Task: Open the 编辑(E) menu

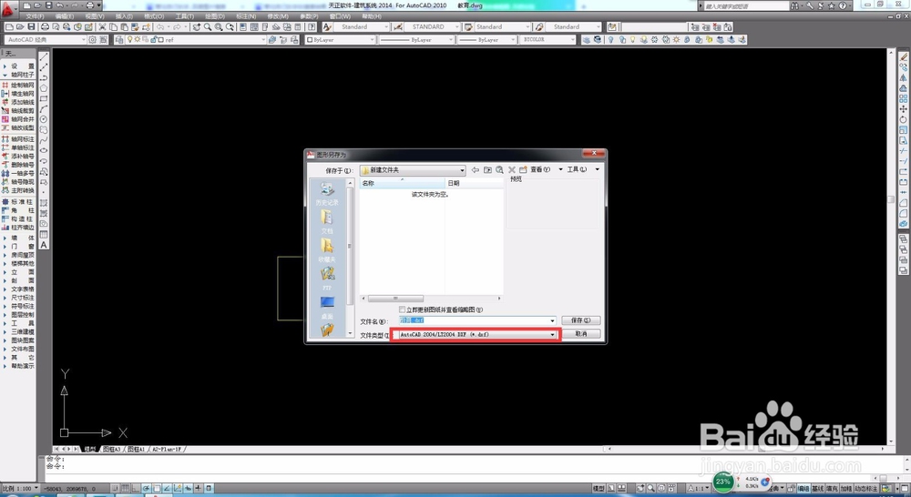Action: coord(64,16)
